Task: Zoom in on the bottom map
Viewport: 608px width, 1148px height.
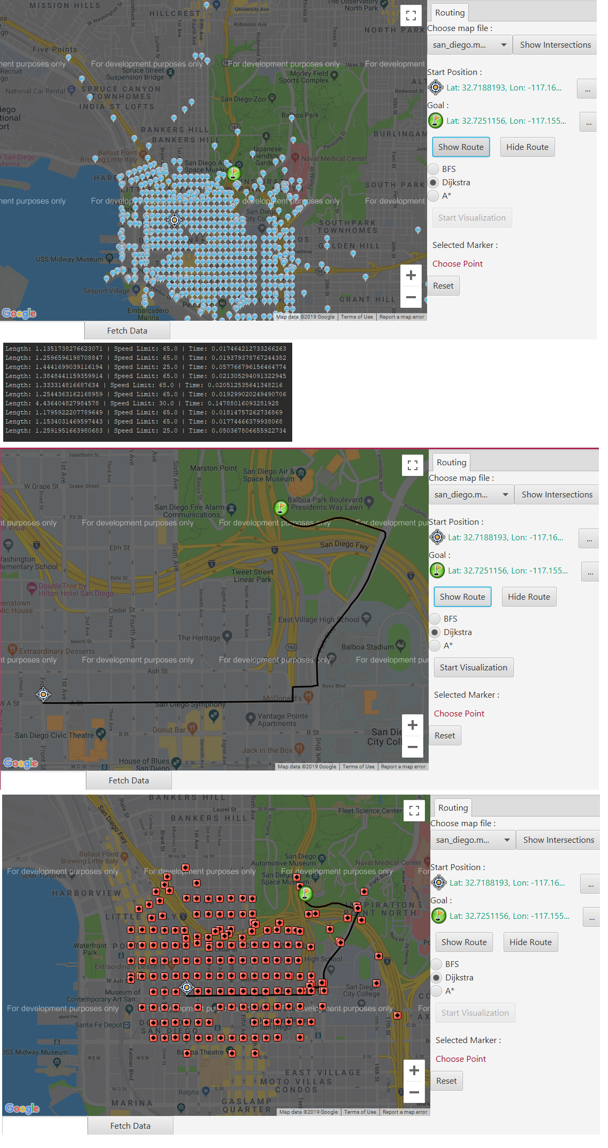Action: [414, 1070]
